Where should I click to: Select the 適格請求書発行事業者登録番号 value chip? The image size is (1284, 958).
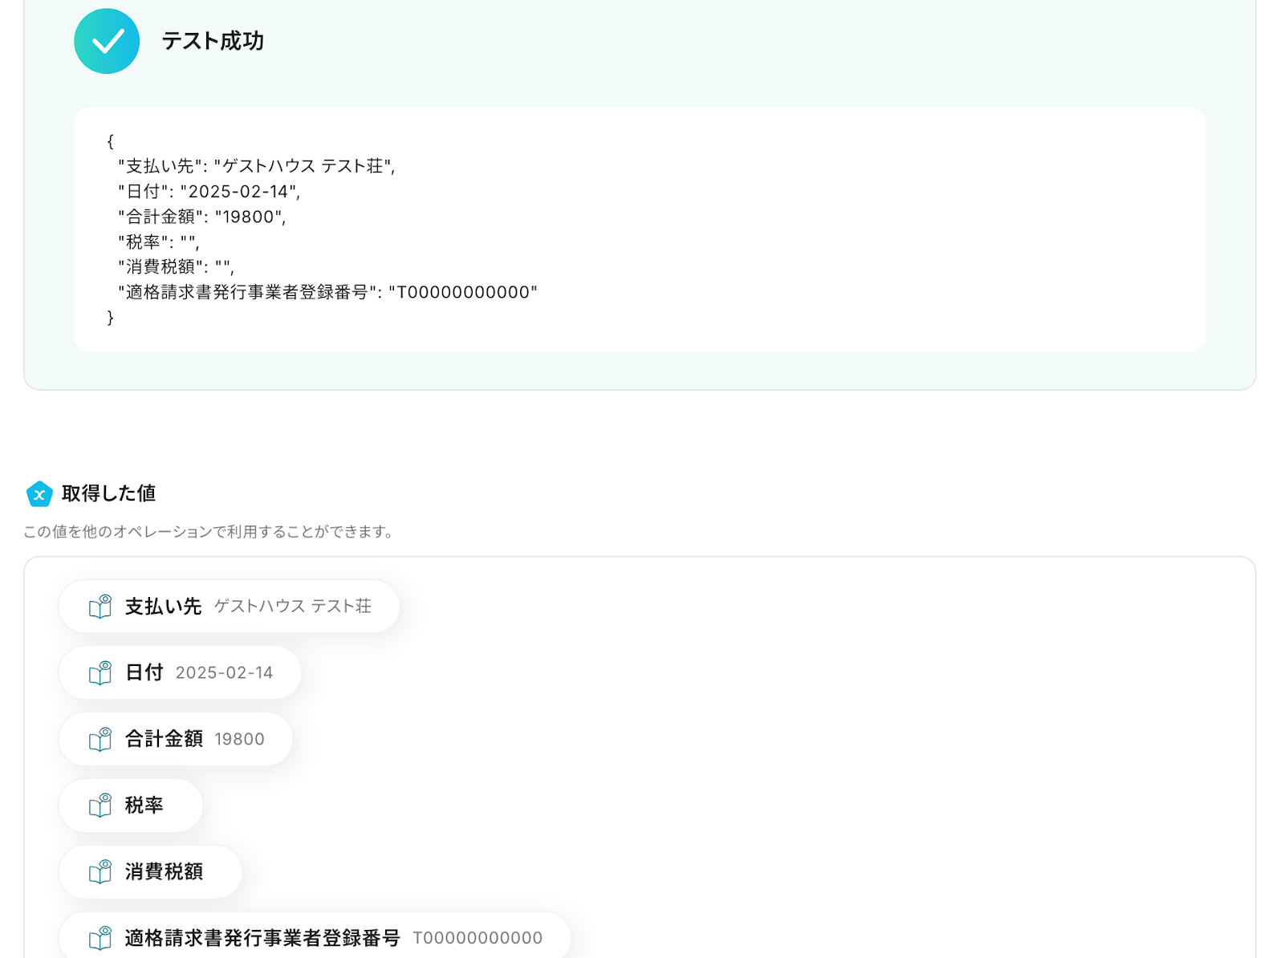(315, 936)
